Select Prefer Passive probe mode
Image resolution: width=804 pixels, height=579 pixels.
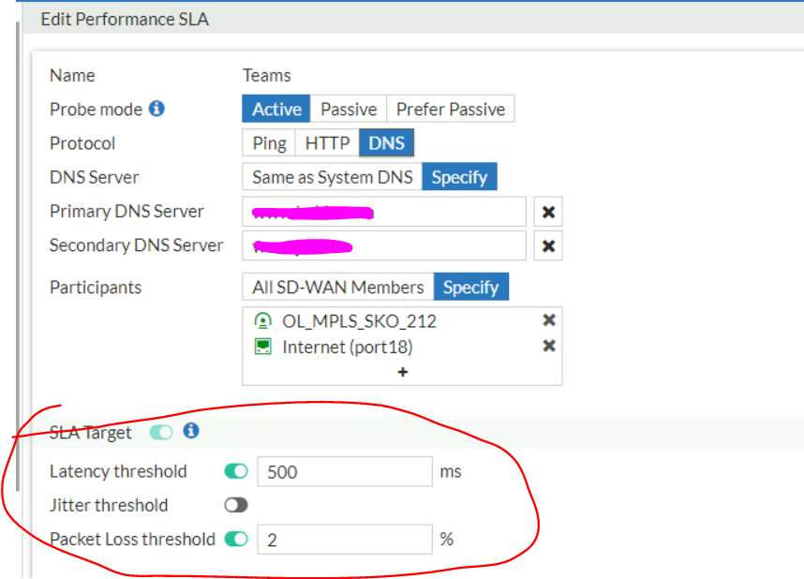pyautogui.click(x=450, y=110)
